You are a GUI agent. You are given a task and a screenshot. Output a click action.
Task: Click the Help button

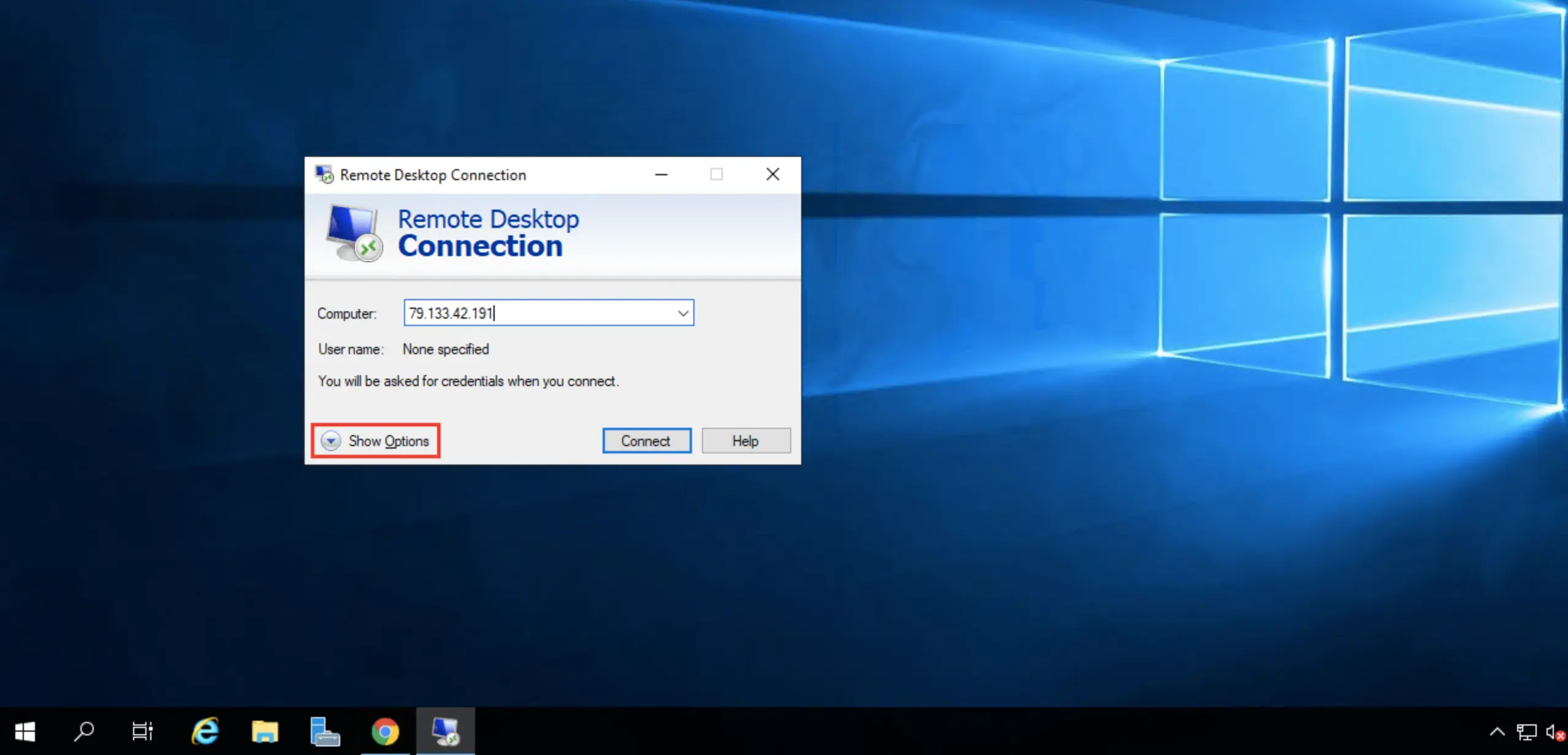click(745, 441)
